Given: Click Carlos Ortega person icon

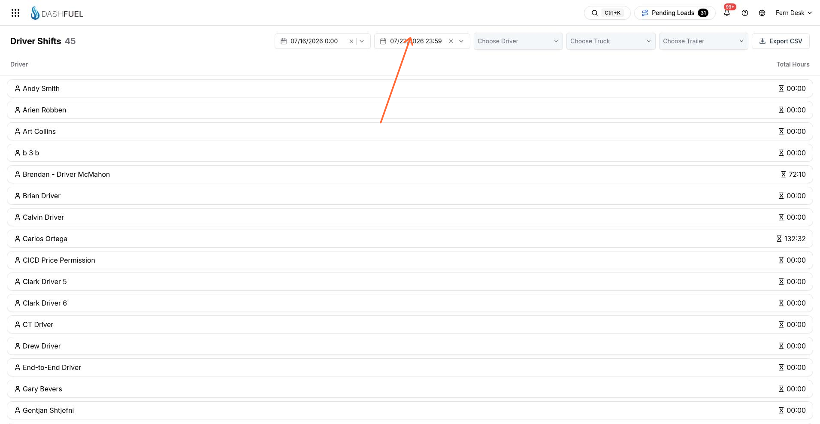Looking at the screenshot, I should click(x=18, y=239).
